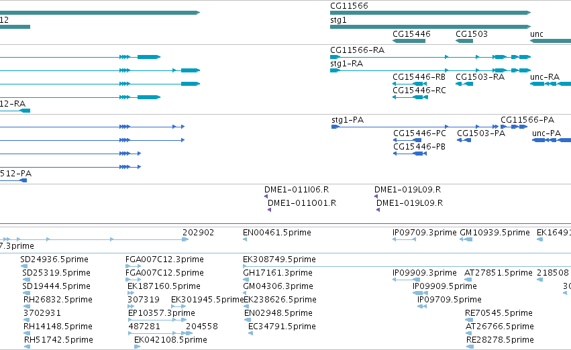Select the 3702931 EST label
Screen dimensions: 571x350
tap(42, 314)
